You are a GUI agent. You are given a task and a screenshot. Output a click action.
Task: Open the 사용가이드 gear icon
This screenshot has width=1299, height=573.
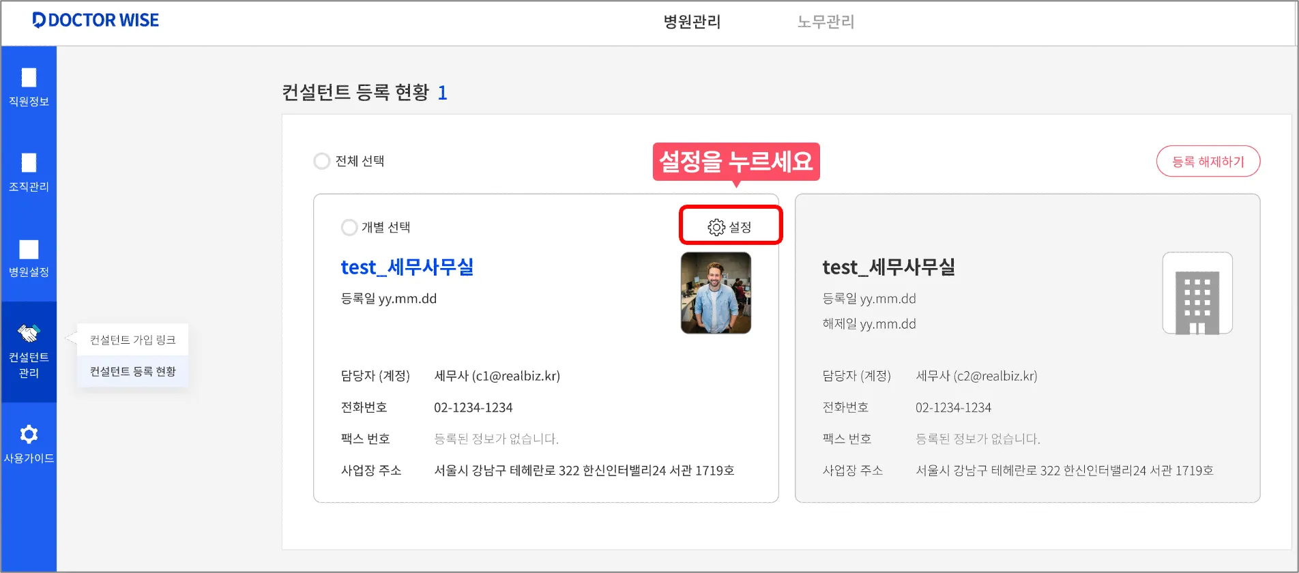pos(29,435)
